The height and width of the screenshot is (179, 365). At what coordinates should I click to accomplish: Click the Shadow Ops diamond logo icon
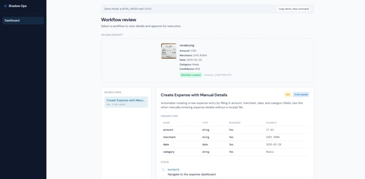coord(5,6)
